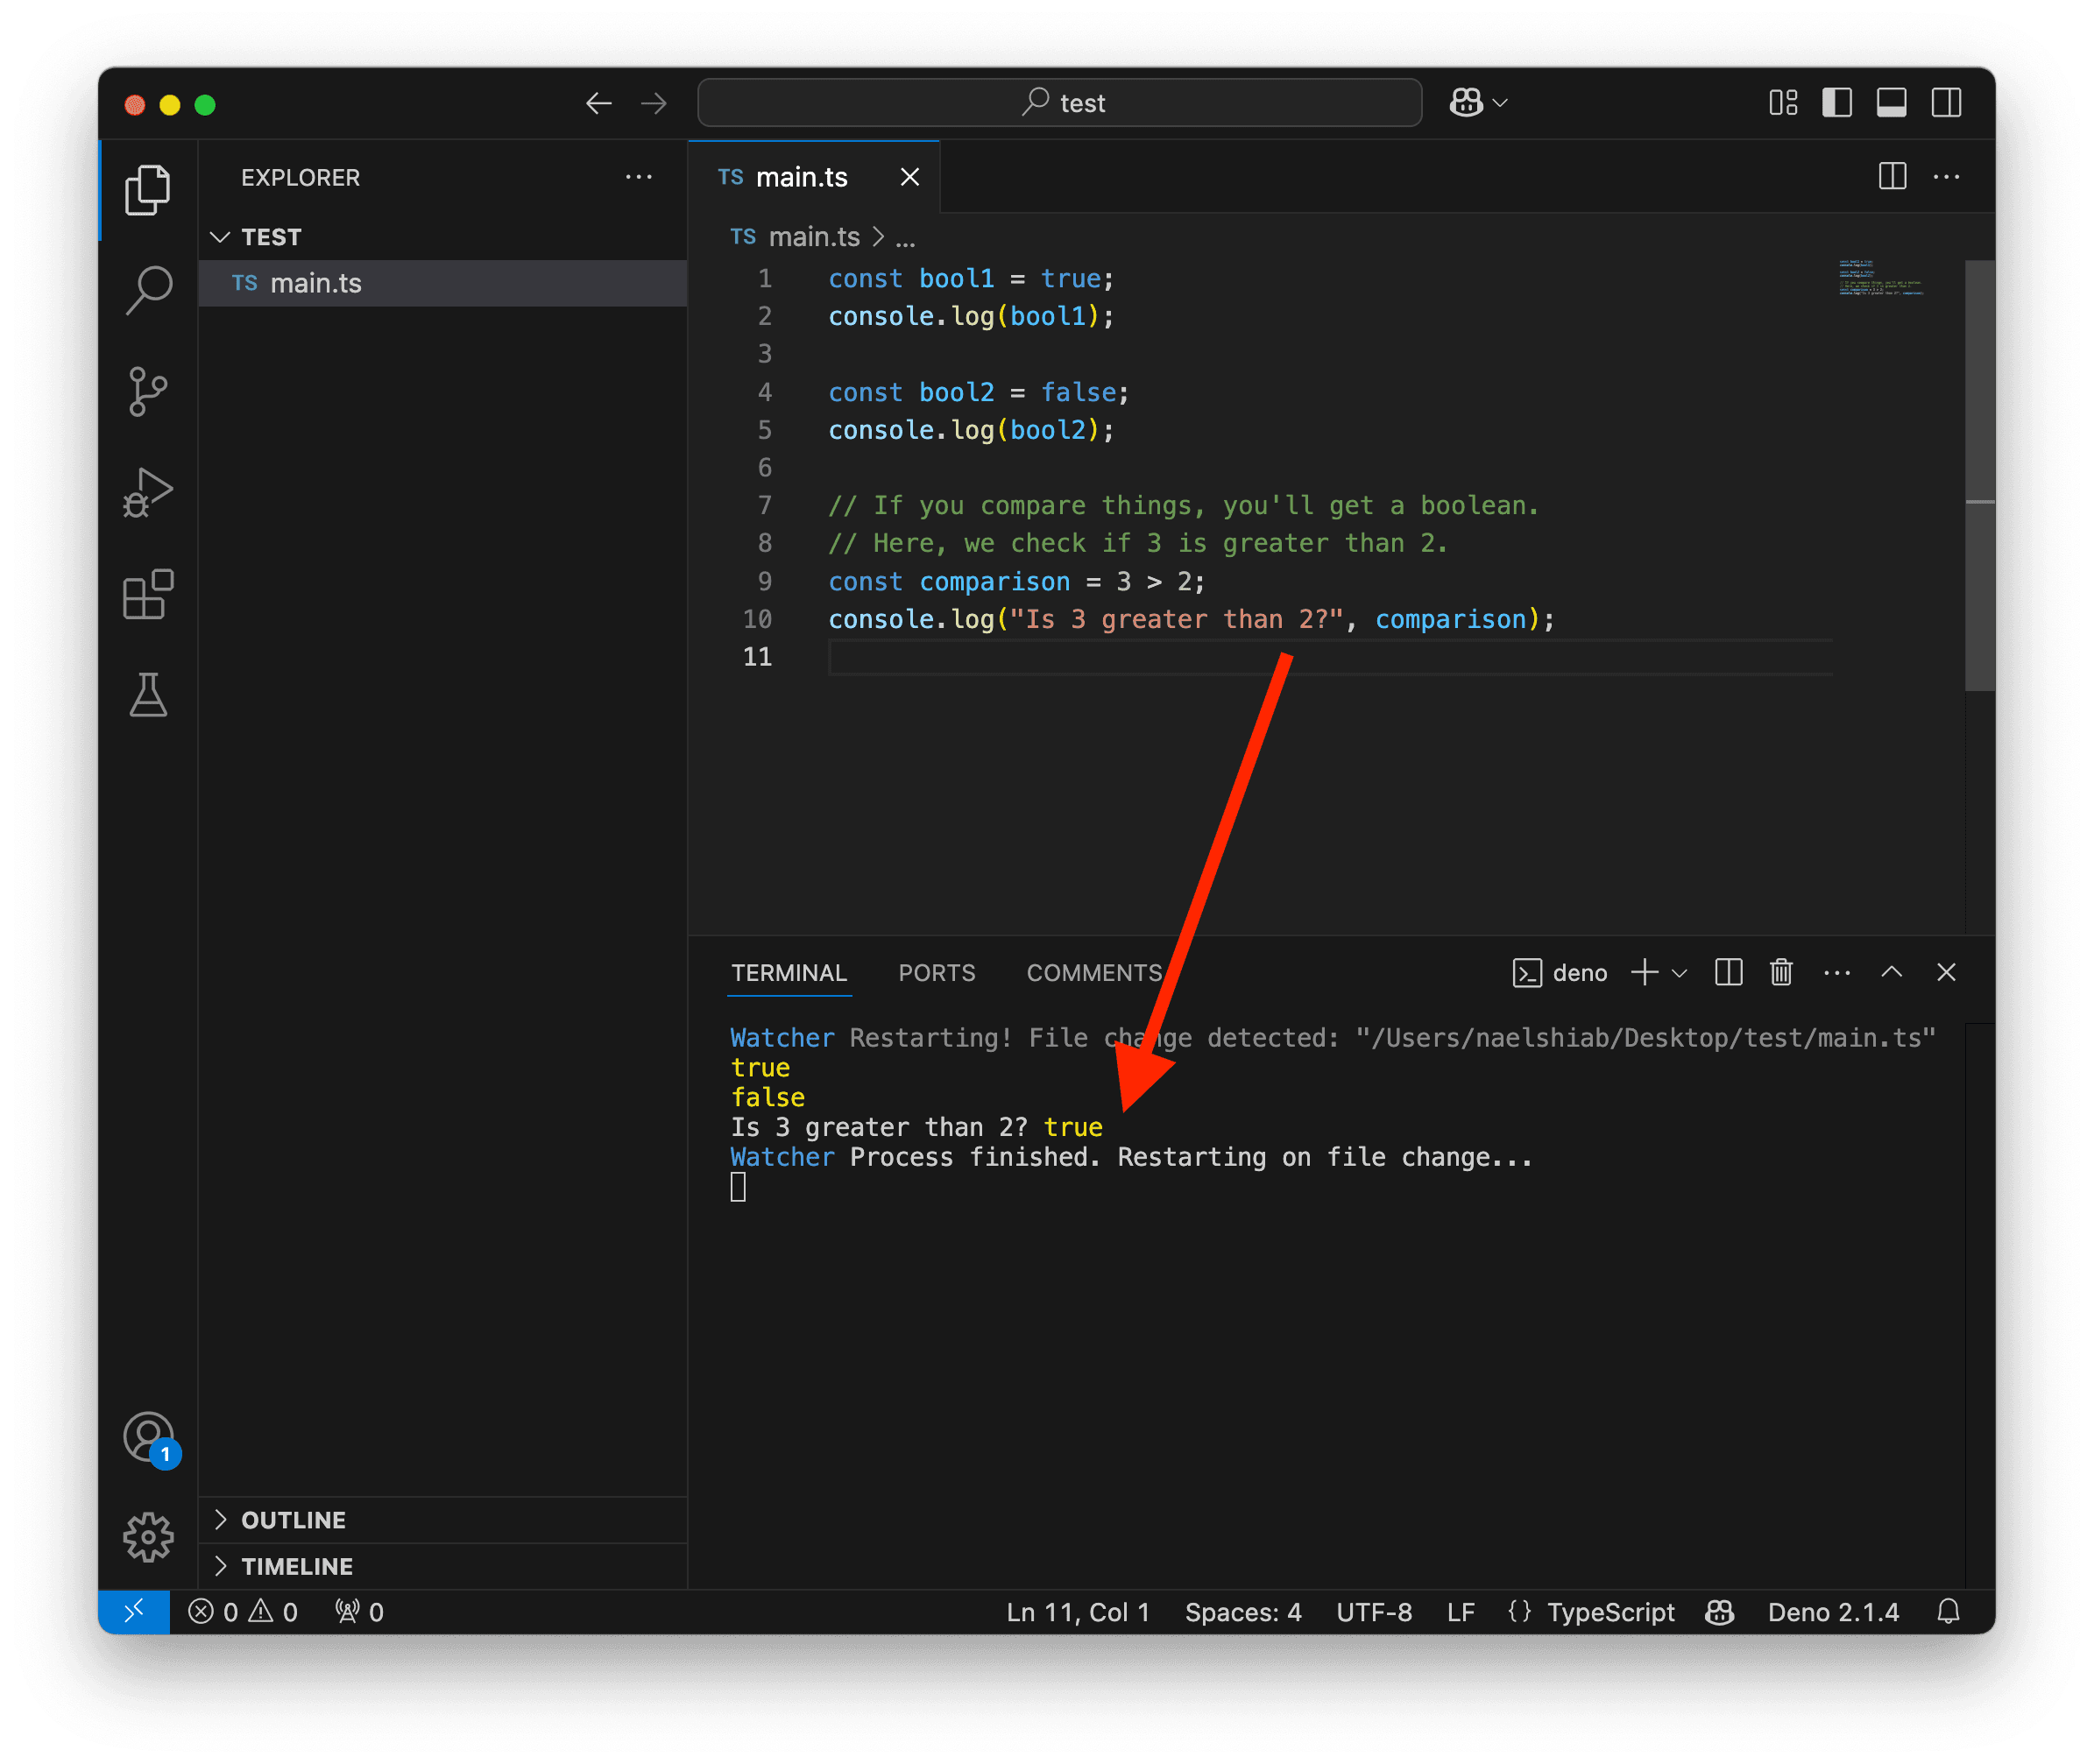Screen dimensions: 2094x1764
Task: Toggle the bottom panel visibility
Action: tap(1891, 103)
